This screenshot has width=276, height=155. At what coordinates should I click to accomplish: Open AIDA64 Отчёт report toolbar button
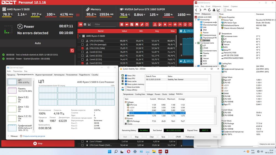[228, 10]
